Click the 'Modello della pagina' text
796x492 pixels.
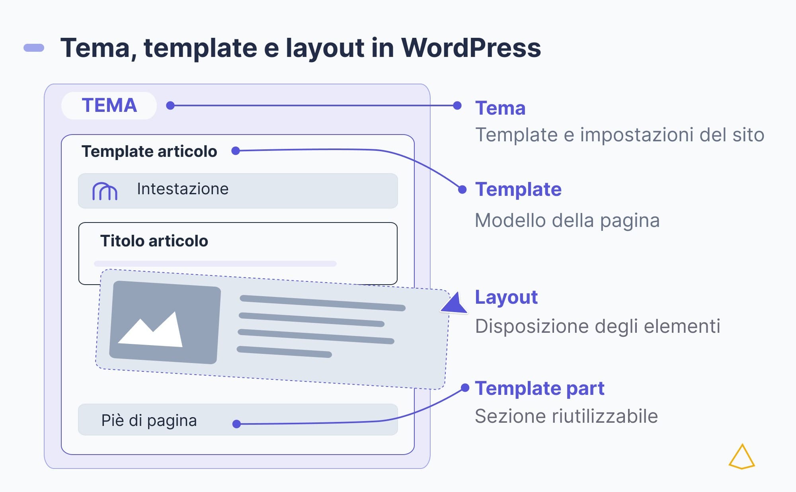567,220
